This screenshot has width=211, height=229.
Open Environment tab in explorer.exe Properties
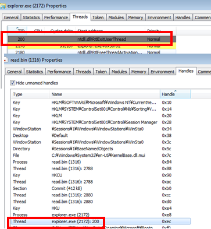(x=159, y=17)
